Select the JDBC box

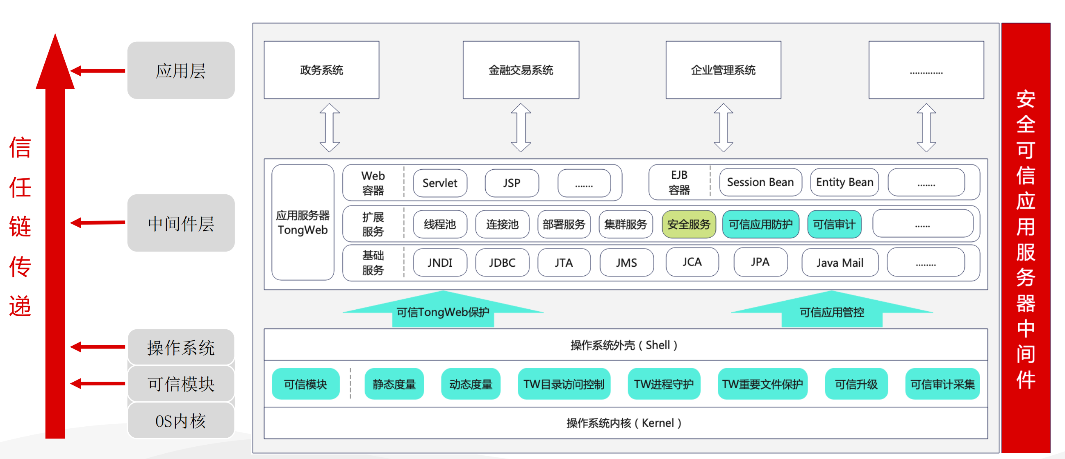click(x=502, y=263)
